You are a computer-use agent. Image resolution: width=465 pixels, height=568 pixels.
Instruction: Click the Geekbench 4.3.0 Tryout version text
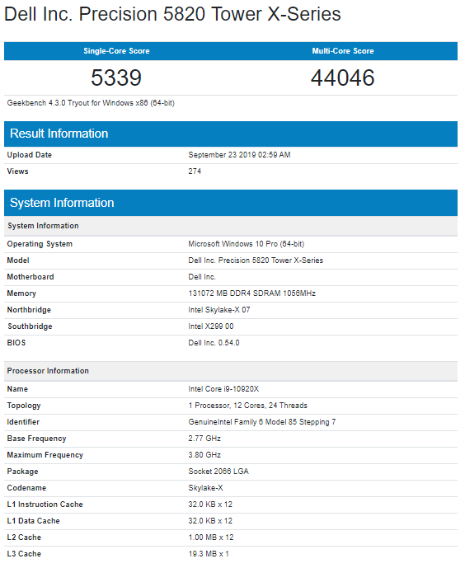coord(91,103)
